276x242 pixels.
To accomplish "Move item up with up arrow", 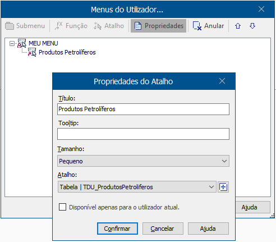I will (x=238, y=26).
